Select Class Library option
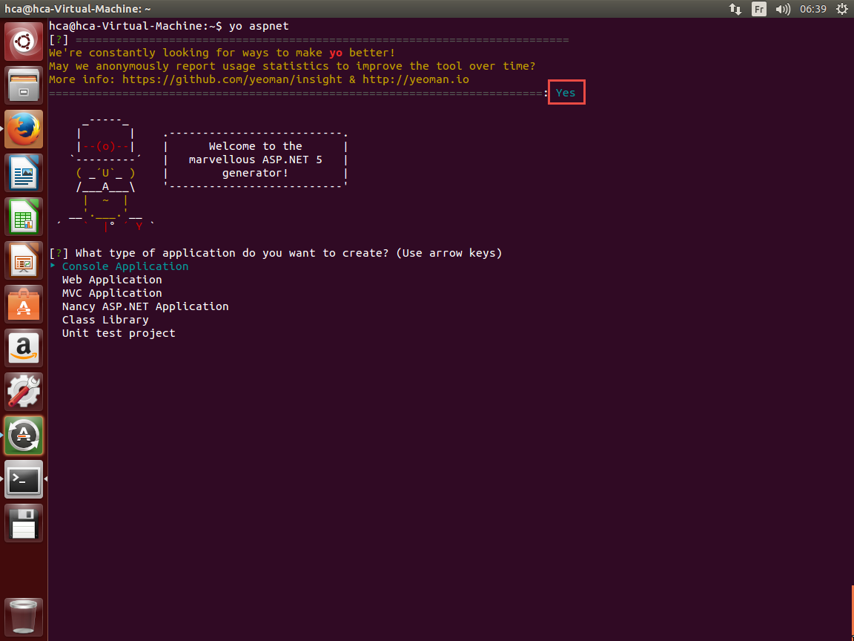 click(x=105, y=320)
